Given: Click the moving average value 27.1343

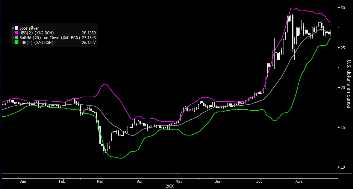Looking at the screenshot, I should 89,38.
